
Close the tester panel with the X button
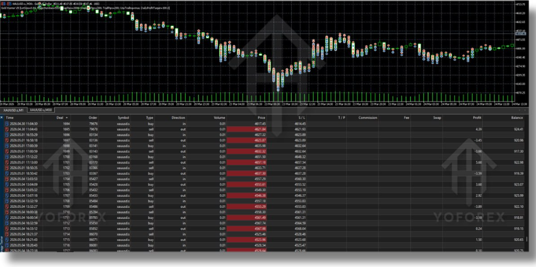(x=2, y=117)
